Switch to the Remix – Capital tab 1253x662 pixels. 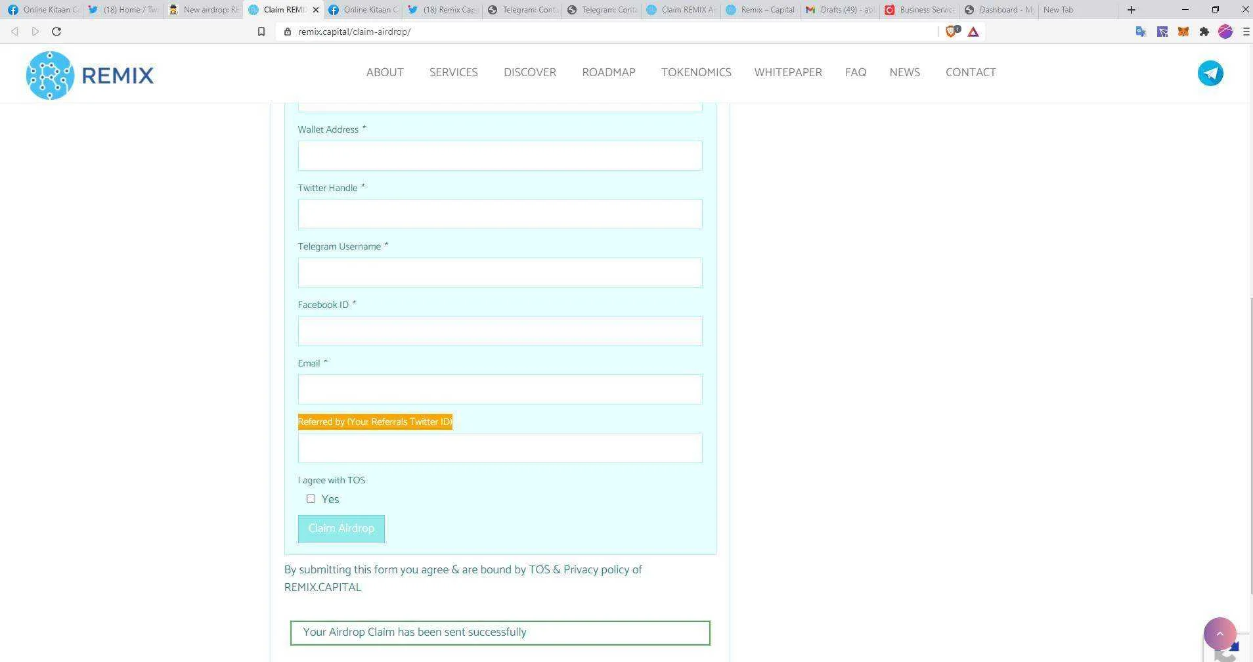pyautogui.click(x=761, y=10)
